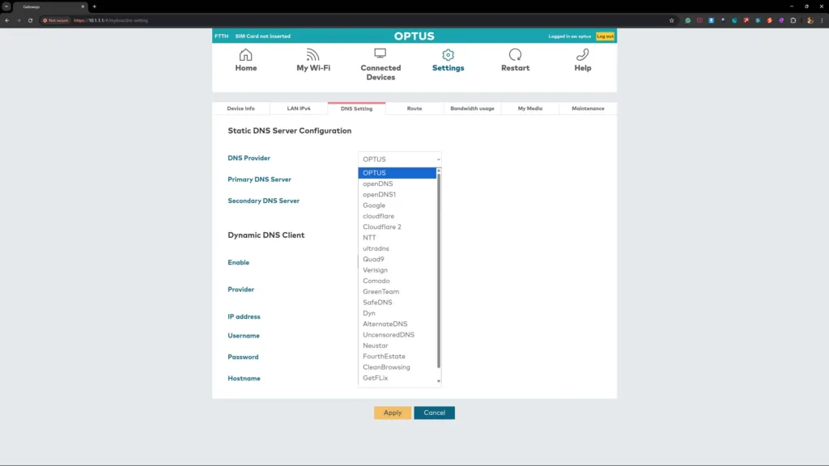Switch to LAN IPv4 tab
Viewport: 829px width, 466px height.
click(299, 108)
